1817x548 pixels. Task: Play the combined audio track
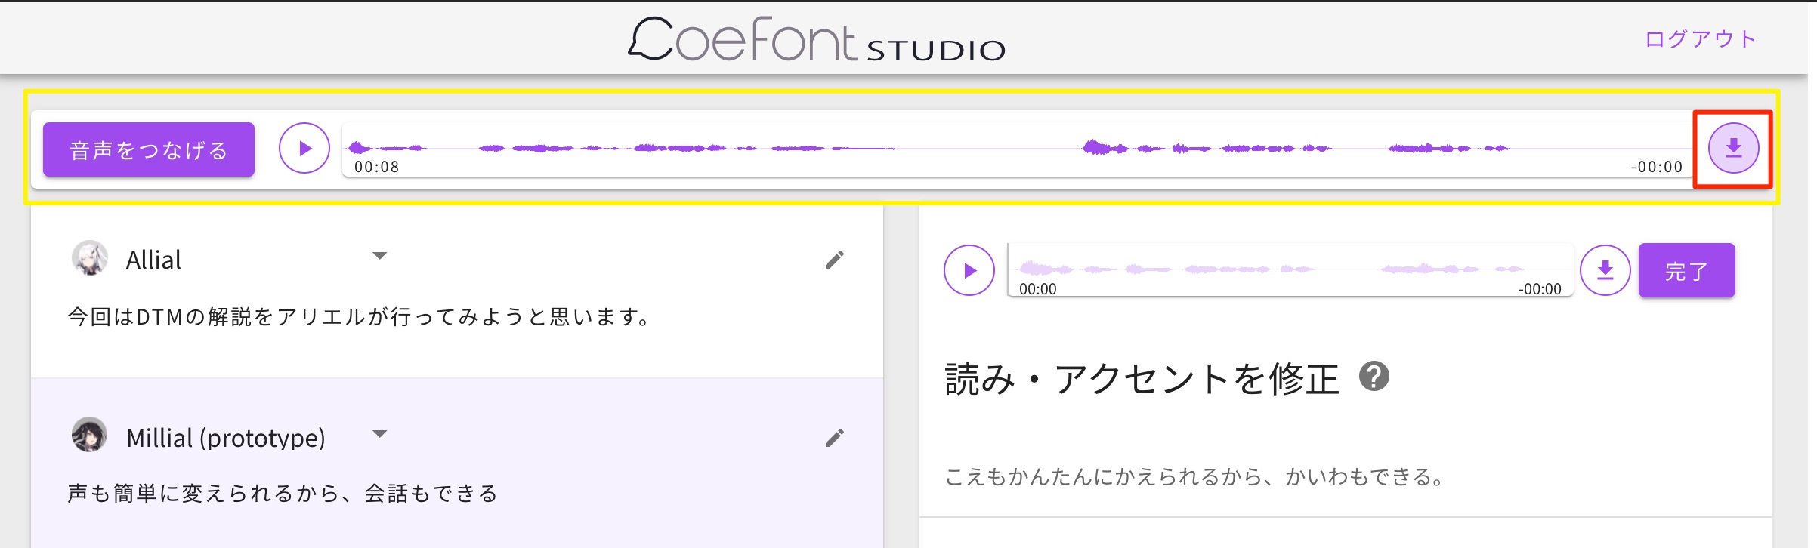pos(304,148)
